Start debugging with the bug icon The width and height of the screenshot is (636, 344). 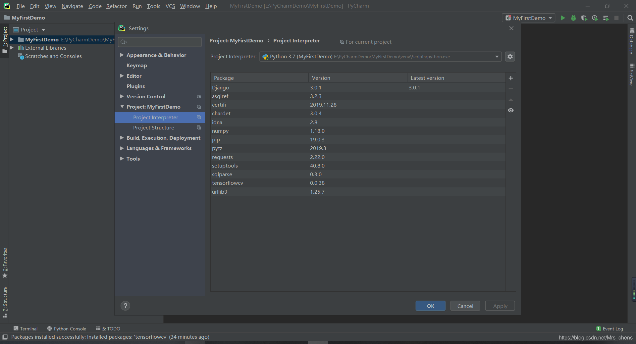[x=573, y=18]
